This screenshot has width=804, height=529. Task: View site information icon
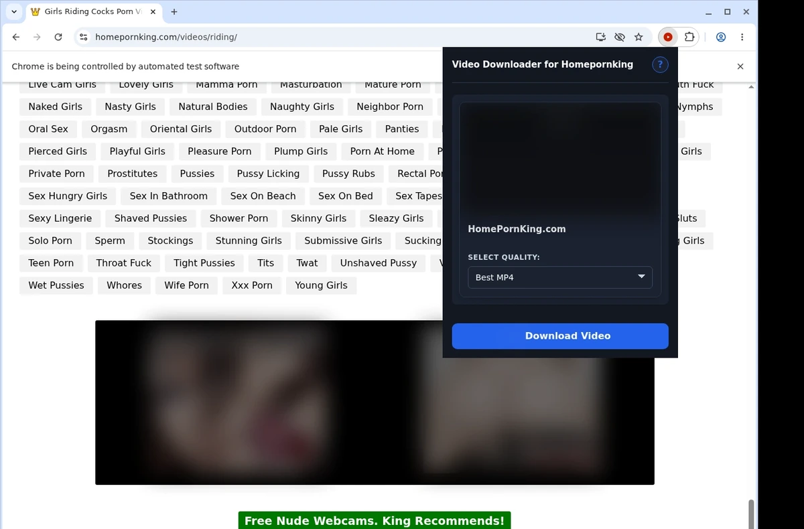(x=83, y=37)
